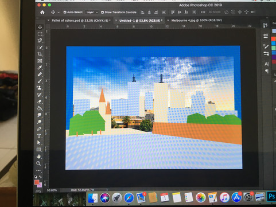Reset default foreground and background colors
Image resolution: width=276 pixels, height=207 pixels.
click(x=36, y=177)
